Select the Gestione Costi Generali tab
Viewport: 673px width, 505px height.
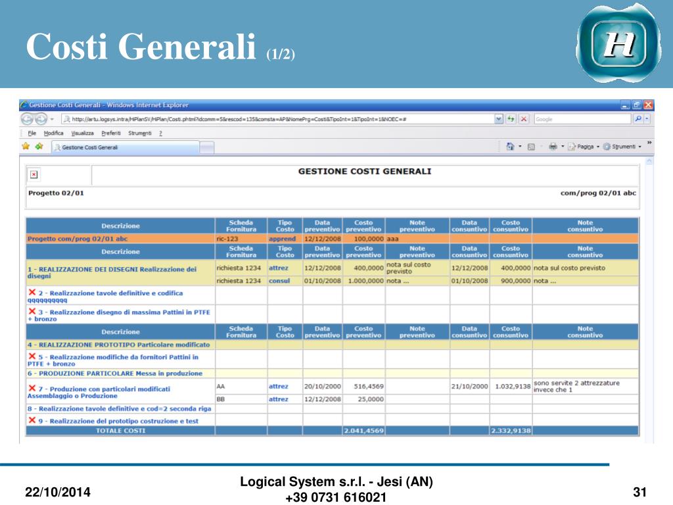point(126,147)
